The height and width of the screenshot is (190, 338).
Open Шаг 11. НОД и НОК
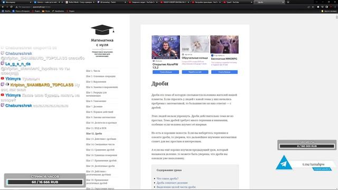point(96,128)
